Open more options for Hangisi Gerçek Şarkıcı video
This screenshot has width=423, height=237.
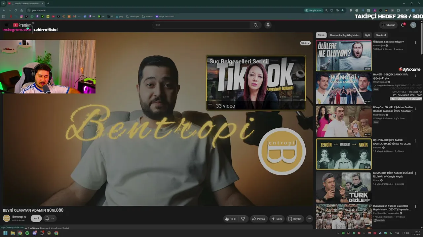coord(416,75)
